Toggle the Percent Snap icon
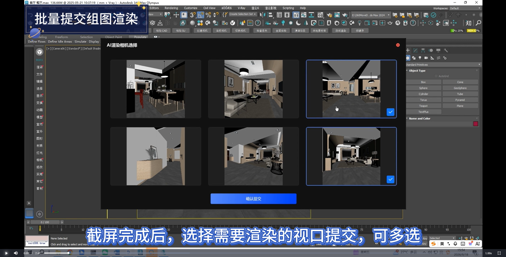This screenshot has height=257, width=506. (208, 15)
